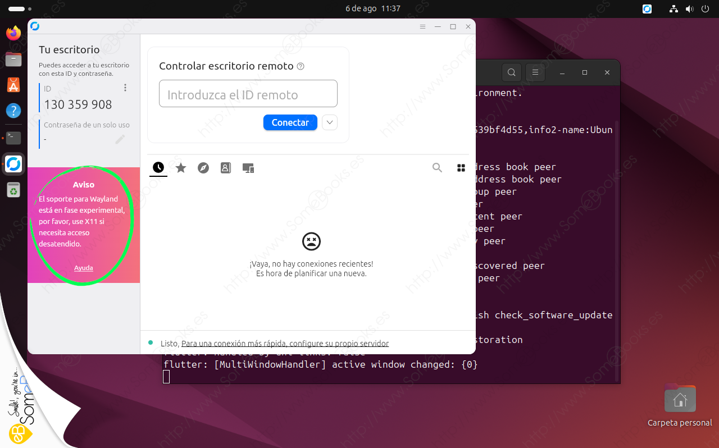Open the accessible devices tab

click(248, 168)
